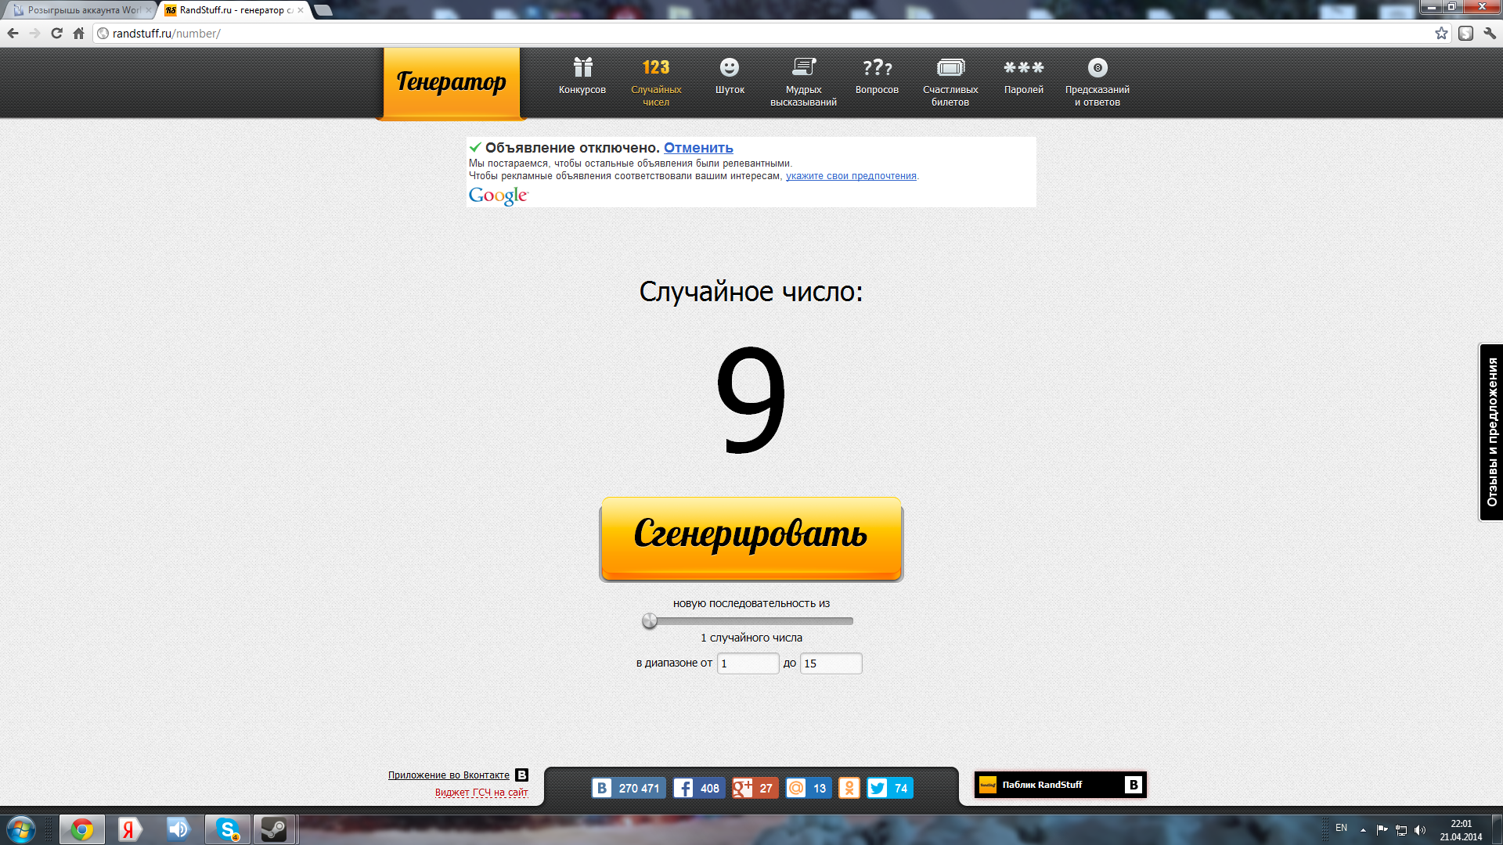Focus the range start field with 1
Screen dimensions: 1503x845
tap(748, 663)
